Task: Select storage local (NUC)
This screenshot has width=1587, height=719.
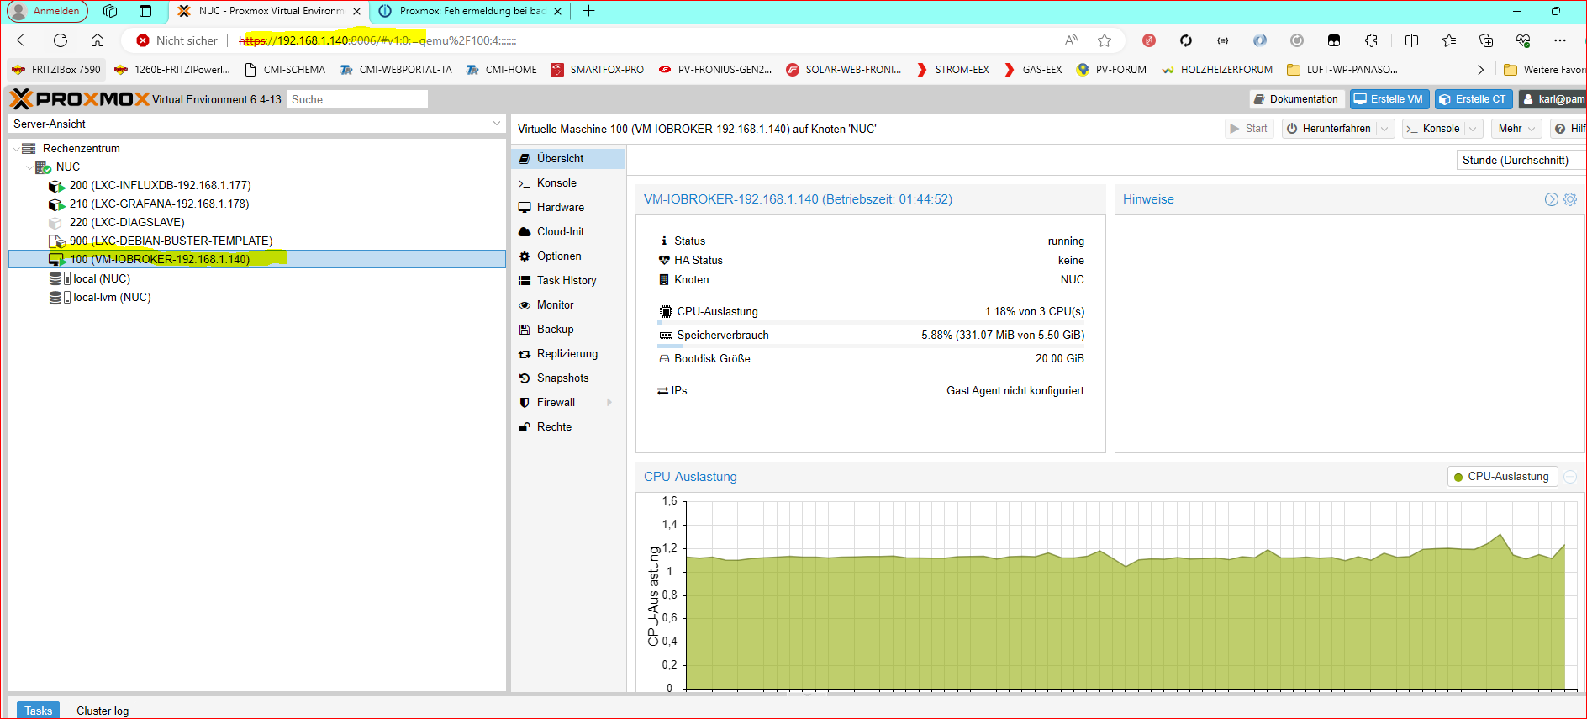Action: (101, 278)
